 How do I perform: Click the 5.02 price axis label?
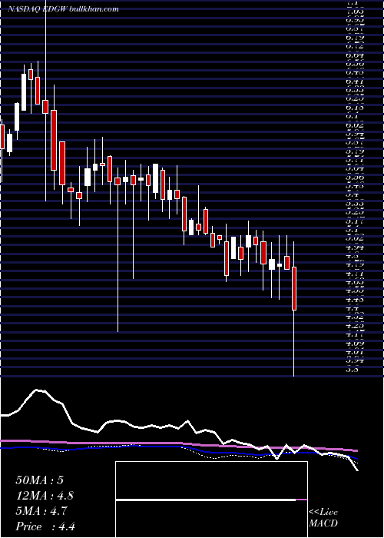click(355, 238)
